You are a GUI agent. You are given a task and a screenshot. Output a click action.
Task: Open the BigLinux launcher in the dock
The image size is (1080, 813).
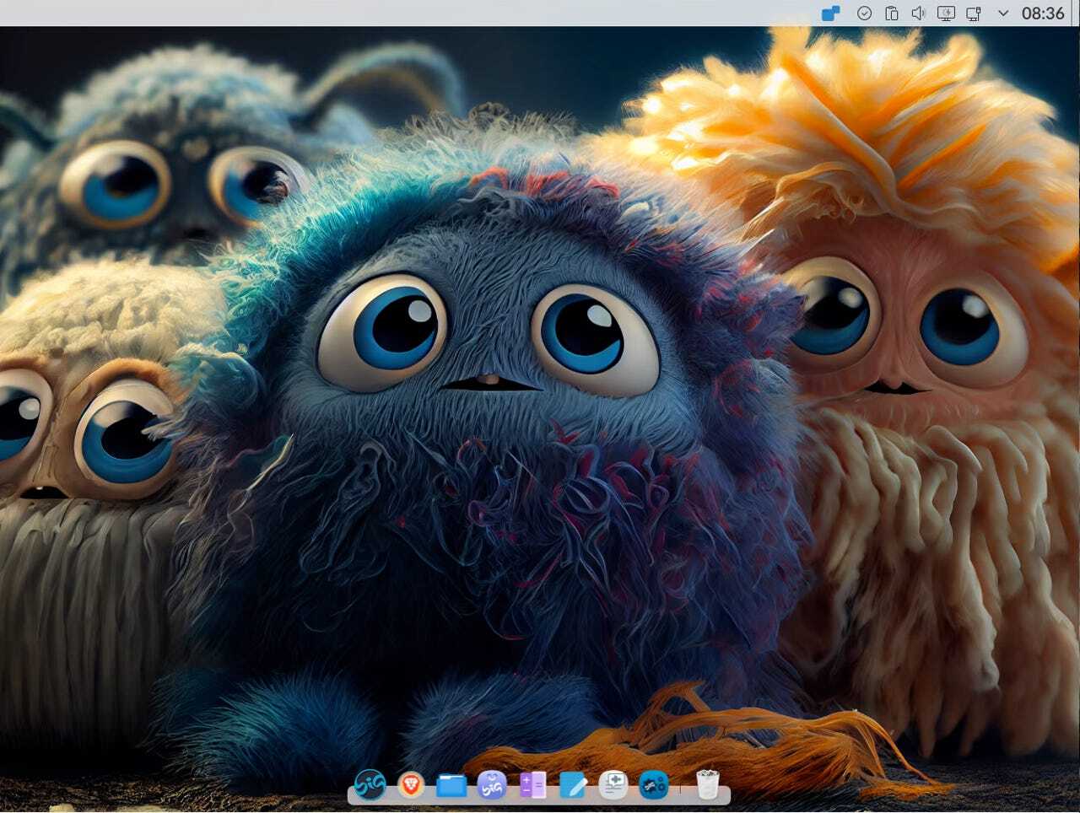point(370,784)
